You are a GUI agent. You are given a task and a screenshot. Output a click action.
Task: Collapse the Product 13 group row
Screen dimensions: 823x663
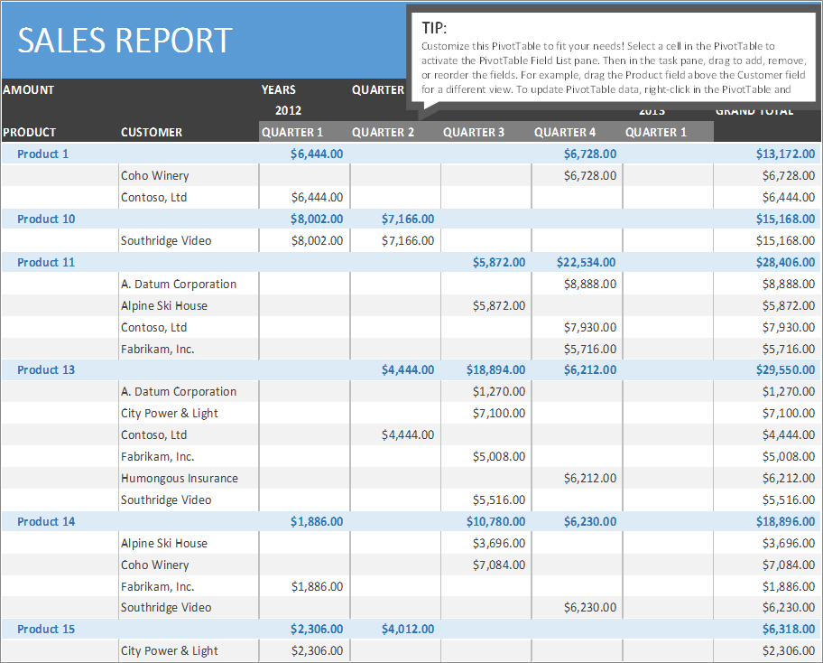point(46,369)
